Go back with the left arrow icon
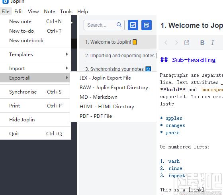The height and width of the screenshot is (195, 223). [x=166, y=43]
